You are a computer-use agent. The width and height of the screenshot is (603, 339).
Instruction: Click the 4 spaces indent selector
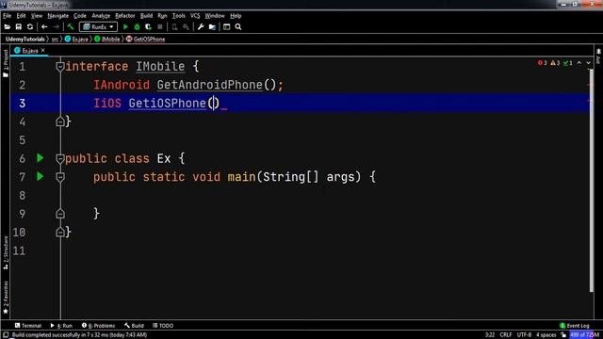coord(546,335)
